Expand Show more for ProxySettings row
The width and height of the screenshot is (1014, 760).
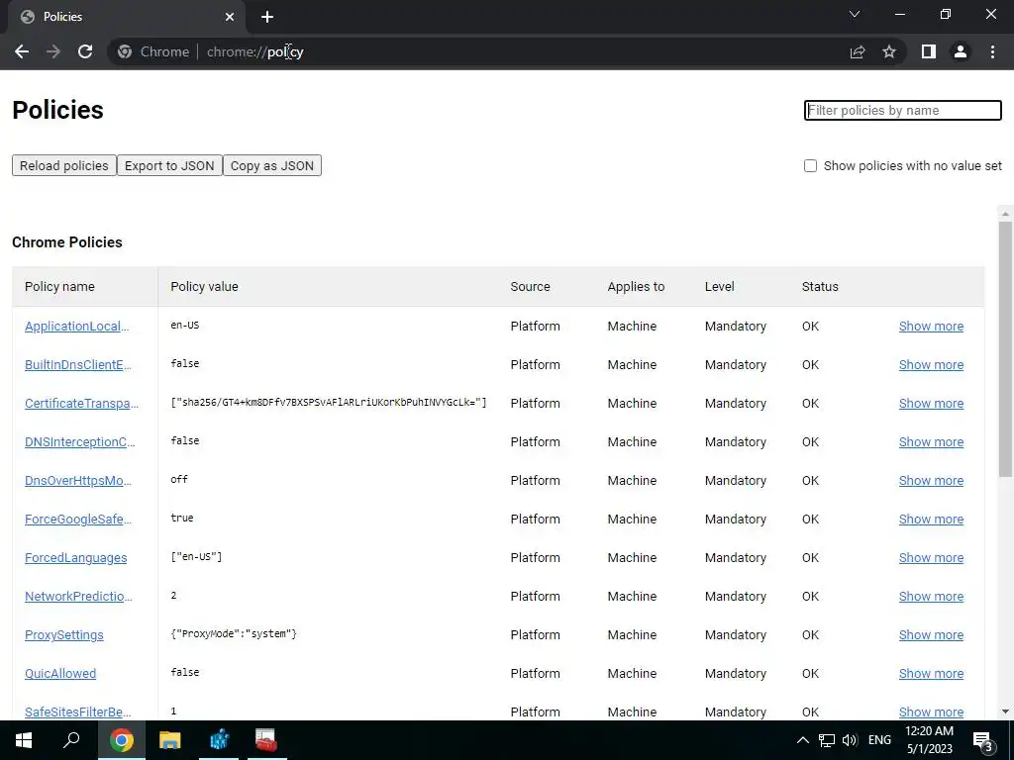coord(931,634)
